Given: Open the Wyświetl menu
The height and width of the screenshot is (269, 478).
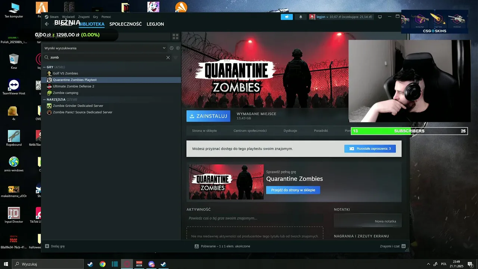Looking at the screenshot, I should [x=68, y=17].
